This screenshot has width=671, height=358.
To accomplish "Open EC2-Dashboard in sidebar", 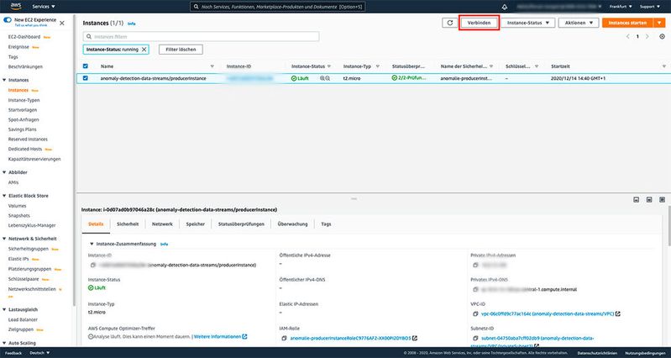I will pos(24,37).
